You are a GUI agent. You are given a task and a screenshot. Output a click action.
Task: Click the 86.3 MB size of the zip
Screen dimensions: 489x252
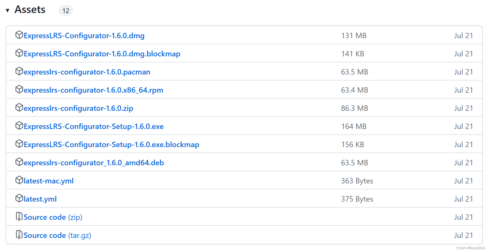coord(355,108)
